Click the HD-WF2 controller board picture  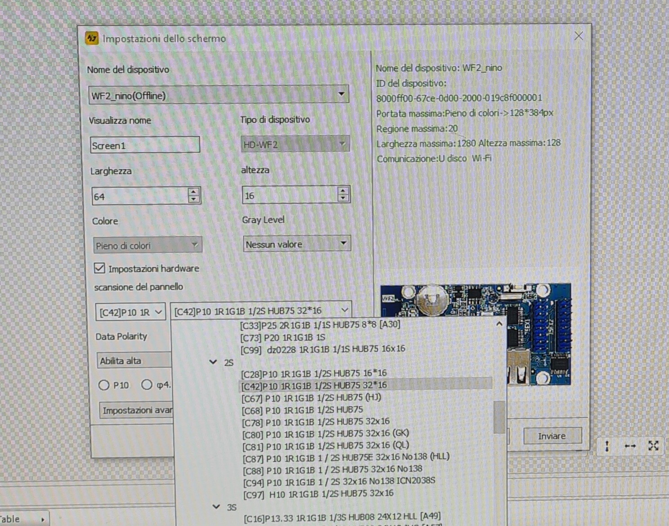coord(477,334)
